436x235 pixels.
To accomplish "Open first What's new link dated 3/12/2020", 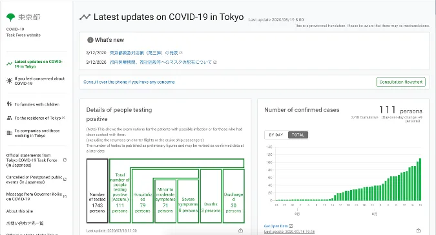I will (x=144, y=53).
